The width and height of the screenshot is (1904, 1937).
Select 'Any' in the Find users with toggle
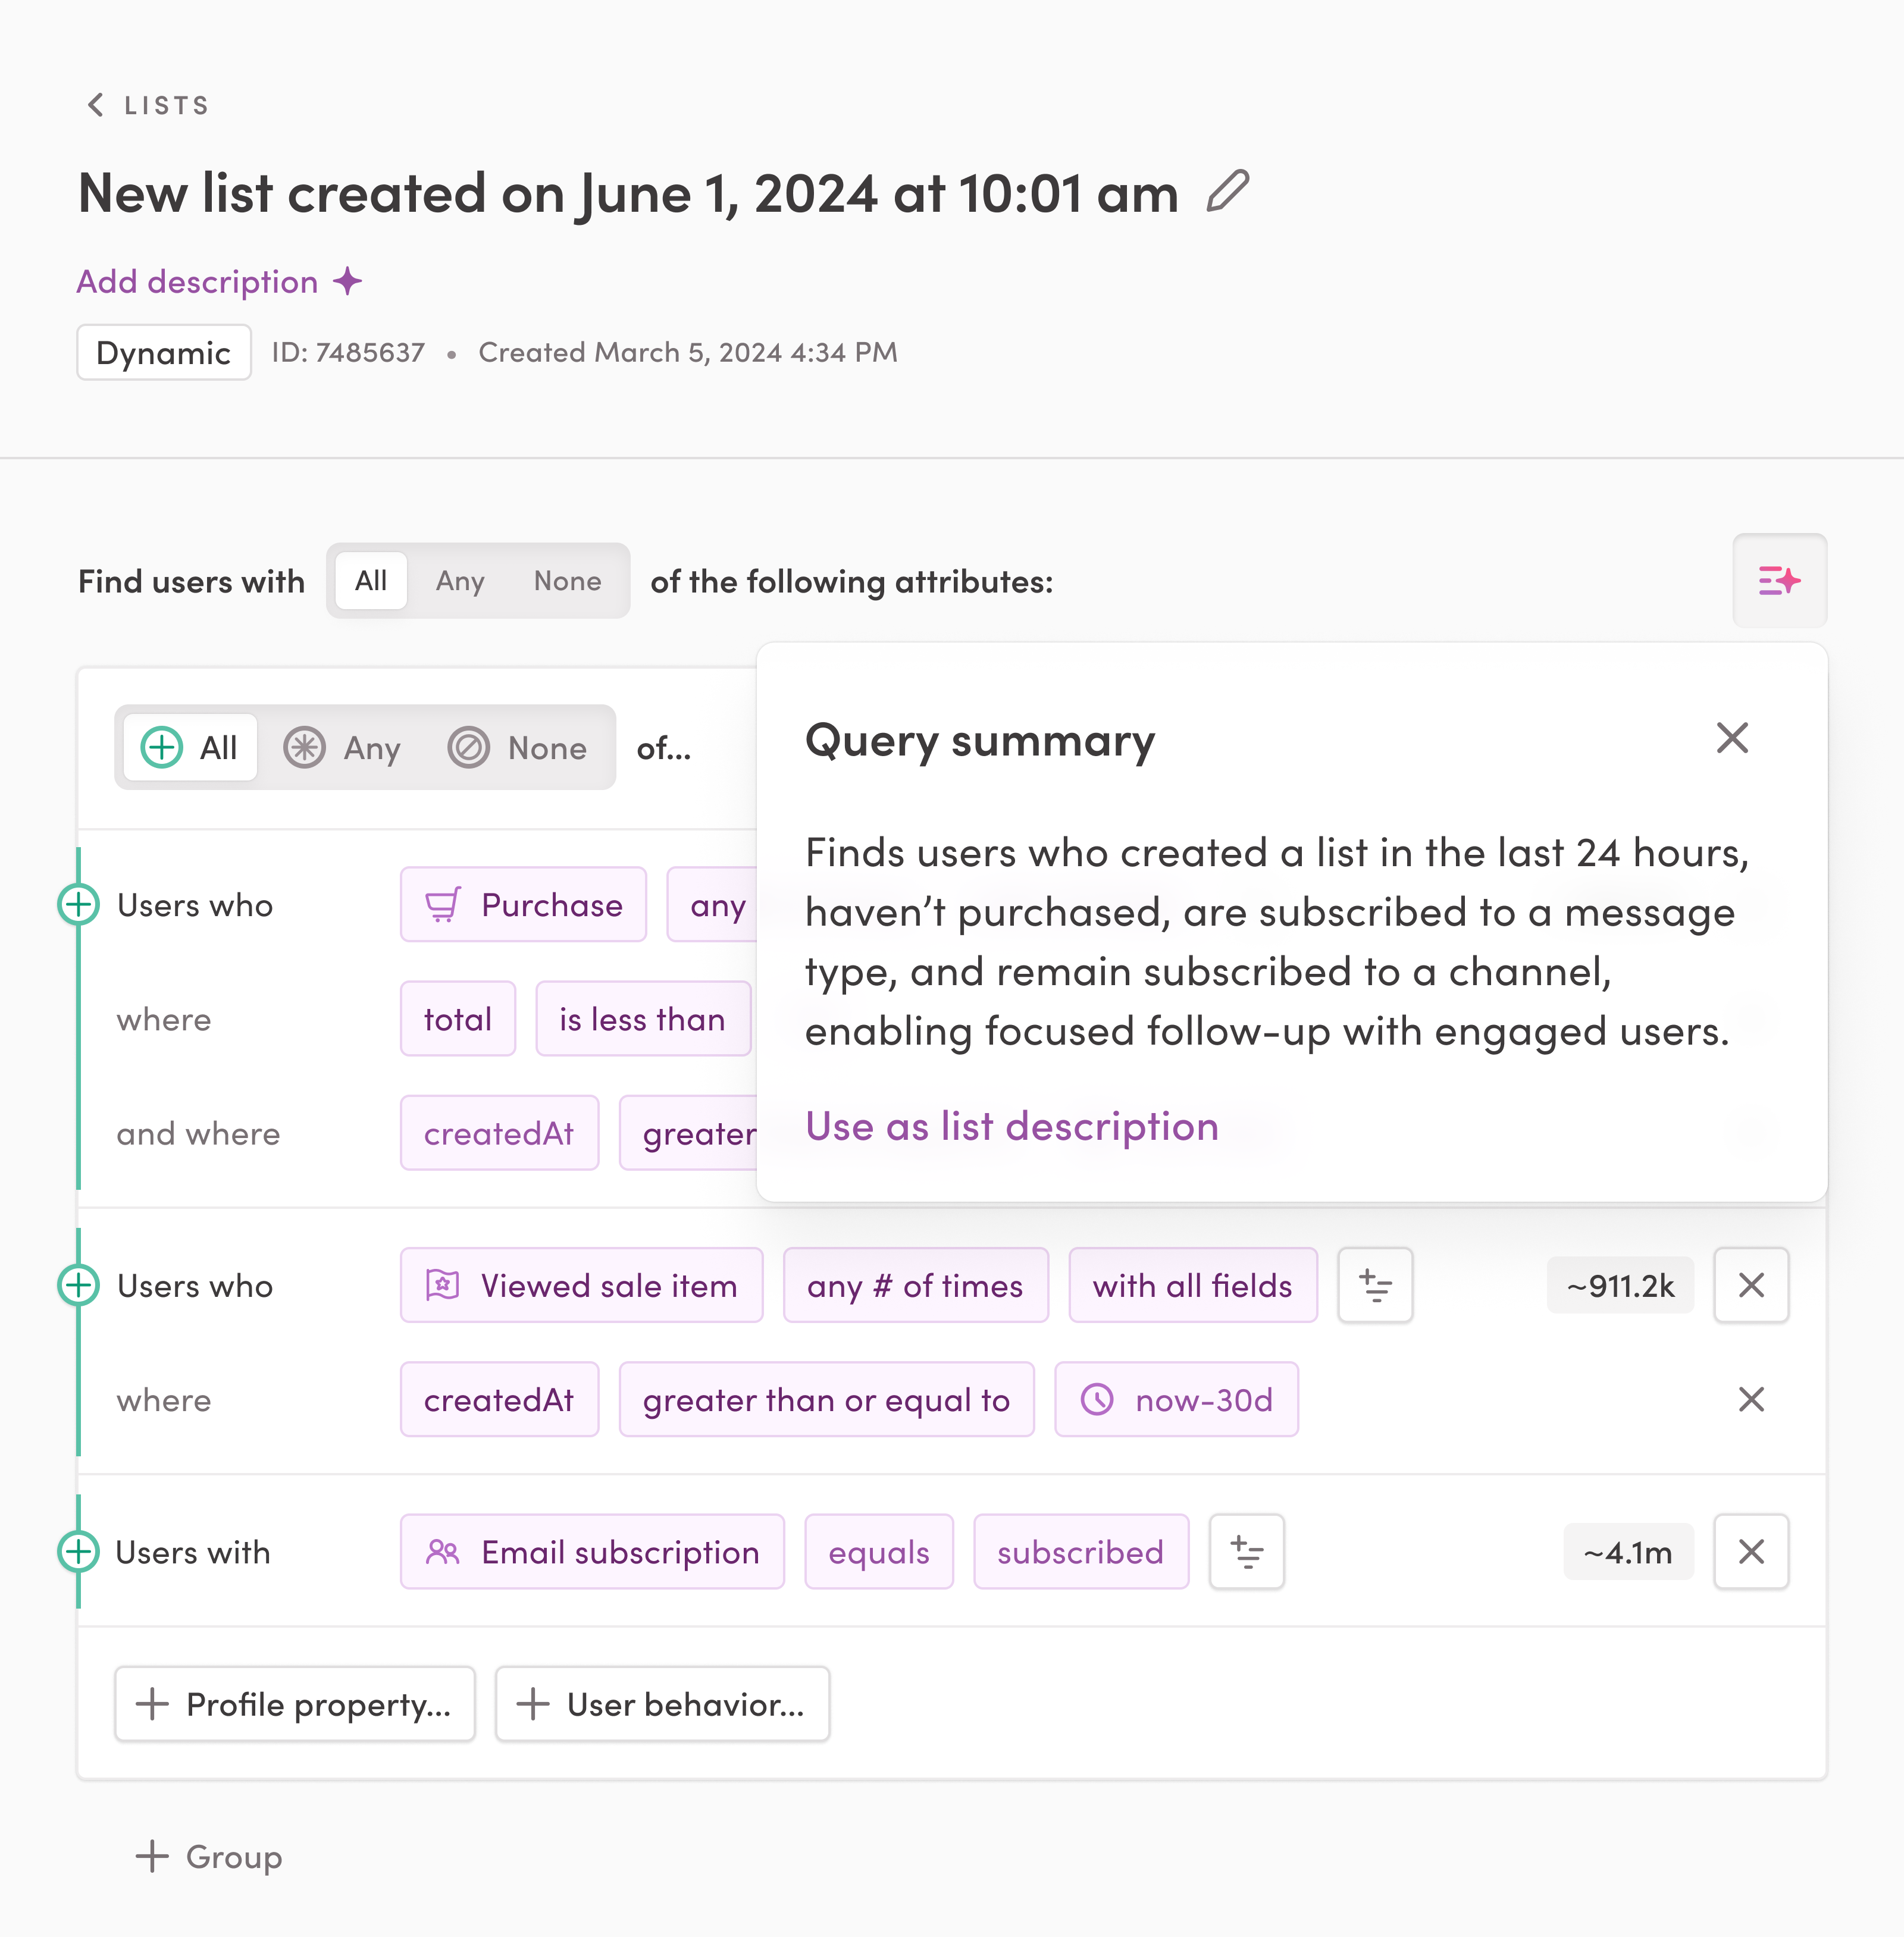point(460,581)
